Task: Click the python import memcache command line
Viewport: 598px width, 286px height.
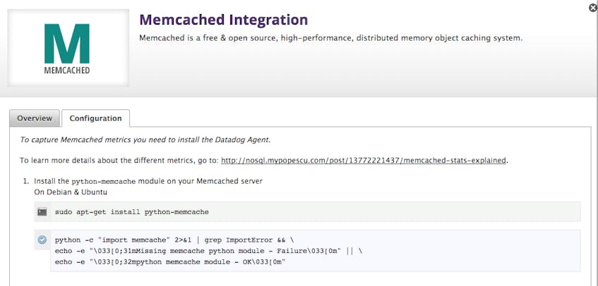Action: click(x=174, y=240)
